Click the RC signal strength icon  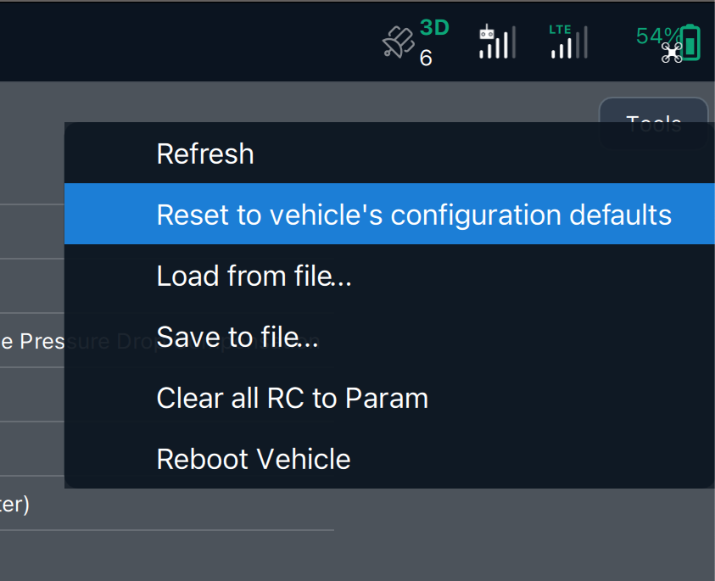tap(497, 42)
